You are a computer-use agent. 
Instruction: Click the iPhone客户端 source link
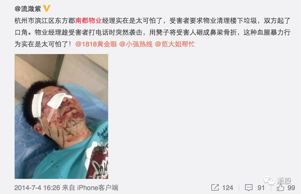[97, 188]
